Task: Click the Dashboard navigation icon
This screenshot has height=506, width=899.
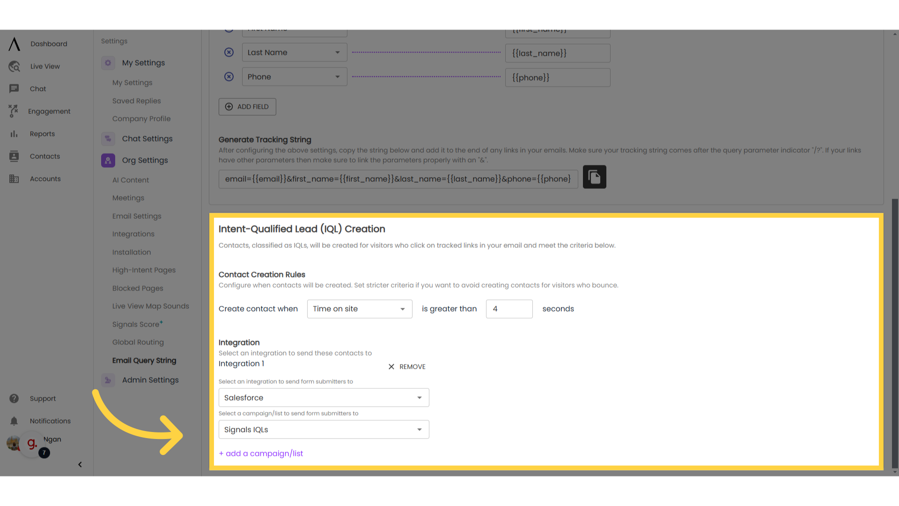Action: click(x=14, y=44)
